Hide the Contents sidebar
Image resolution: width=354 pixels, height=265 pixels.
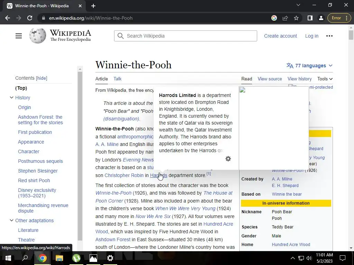coord(42,78)
